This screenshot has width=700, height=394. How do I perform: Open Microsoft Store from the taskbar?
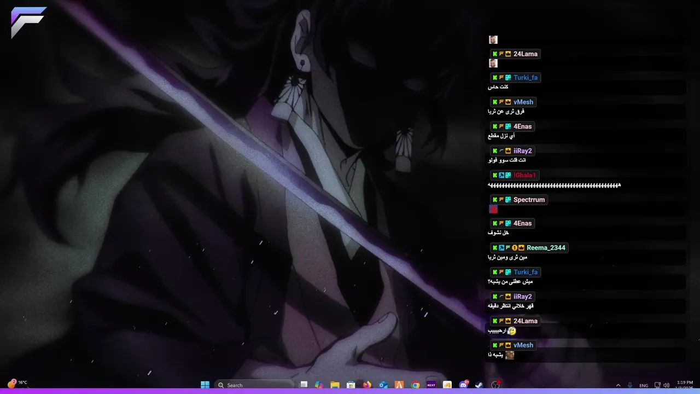click(x=351, y=385)
